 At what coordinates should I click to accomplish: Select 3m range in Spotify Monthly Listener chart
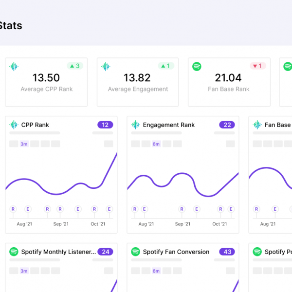[x=24, y=271]
